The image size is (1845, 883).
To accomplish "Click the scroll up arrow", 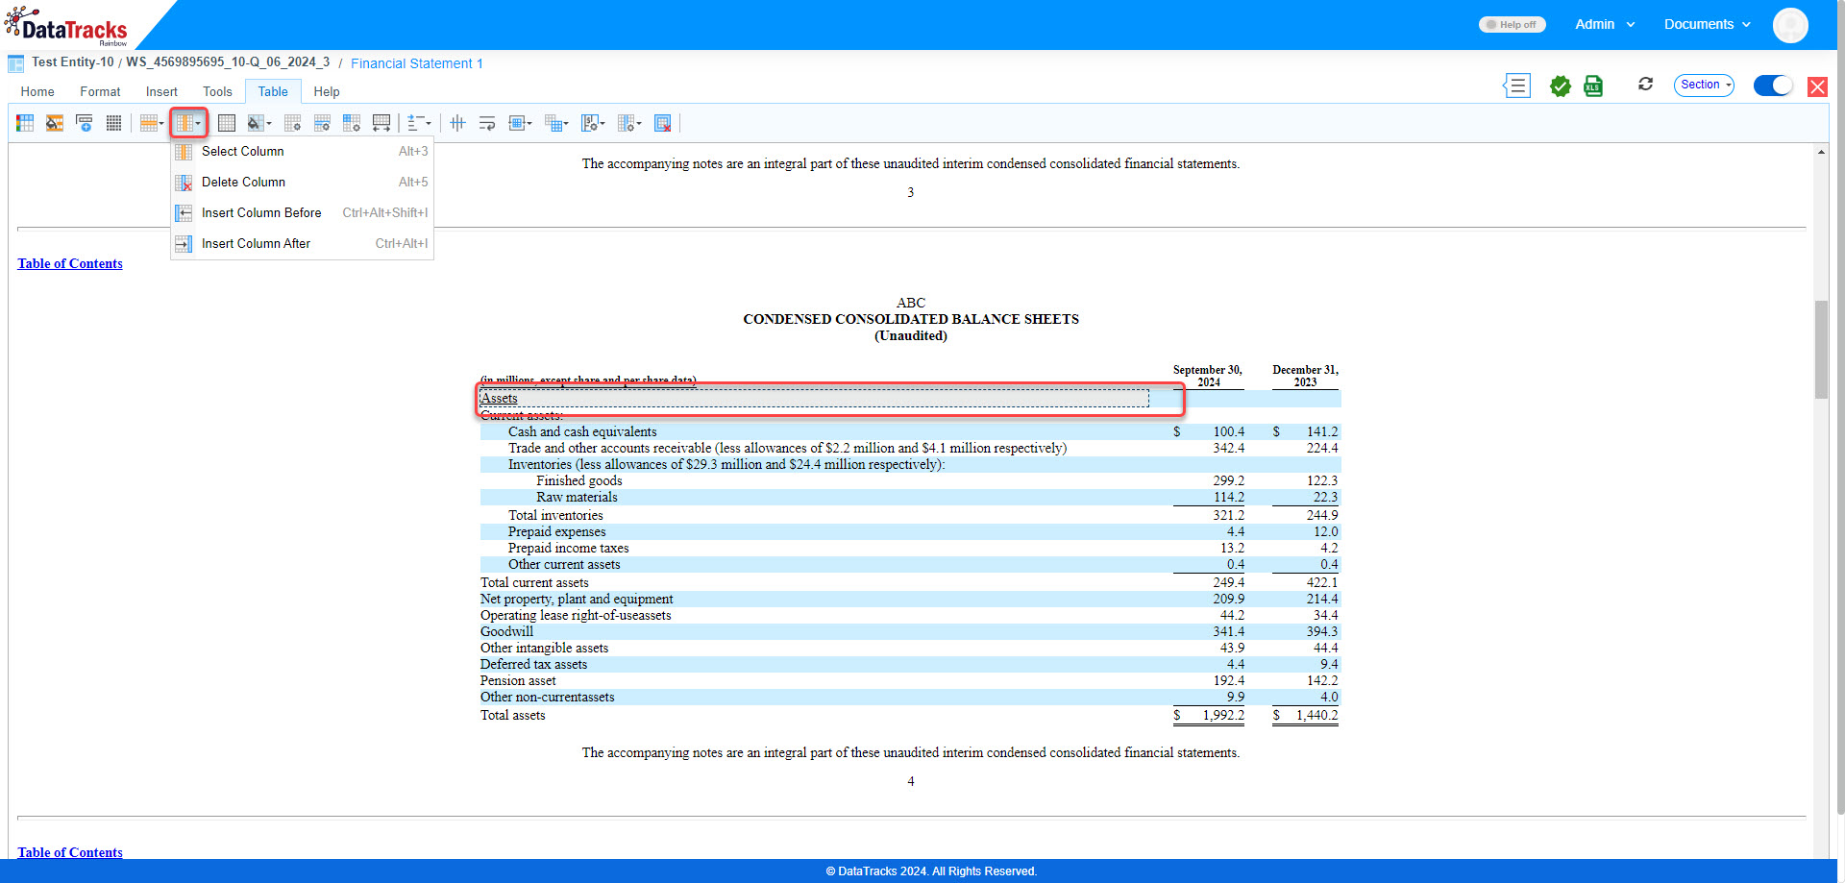I will pos(1821,152).
